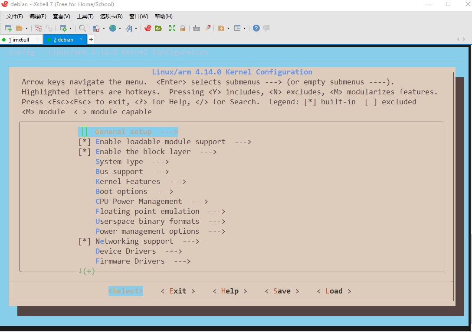Image resolution: width=472 pixels, height=332 pixels.
Task: Switch to the 1 imx6ull session tab
Action: [x=19, y=39]
